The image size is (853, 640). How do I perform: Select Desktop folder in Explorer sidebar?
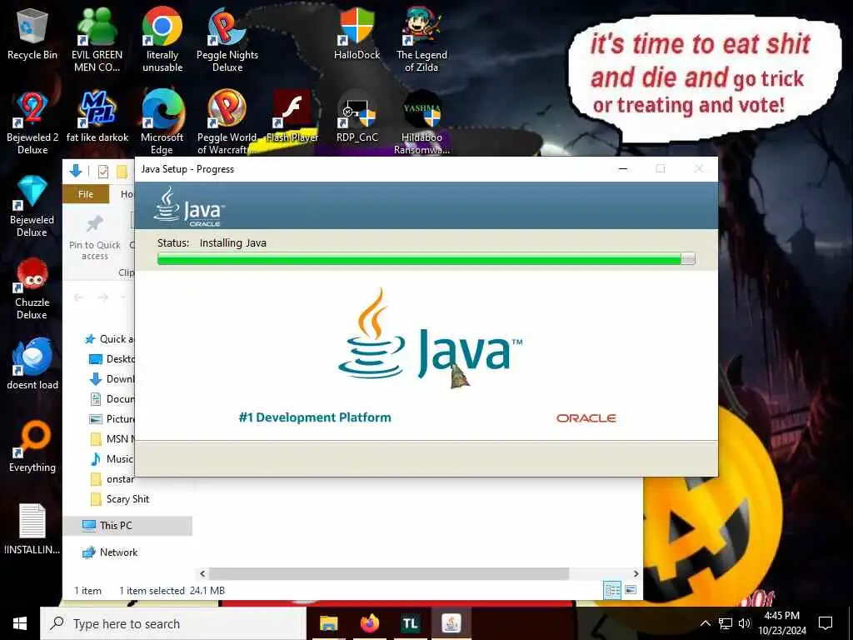click(x=112, y=359)
